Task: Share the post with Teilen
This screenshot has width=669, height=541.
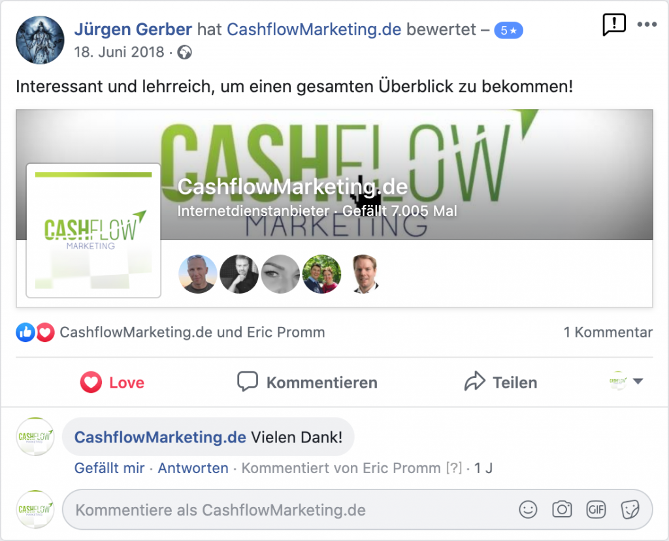Action: [x=500, y=382]
